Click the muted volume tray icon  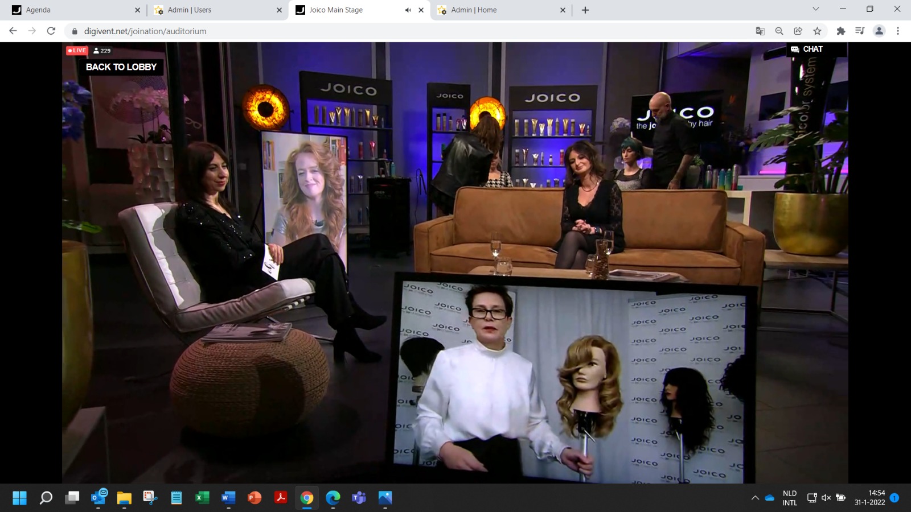point(826,498)
